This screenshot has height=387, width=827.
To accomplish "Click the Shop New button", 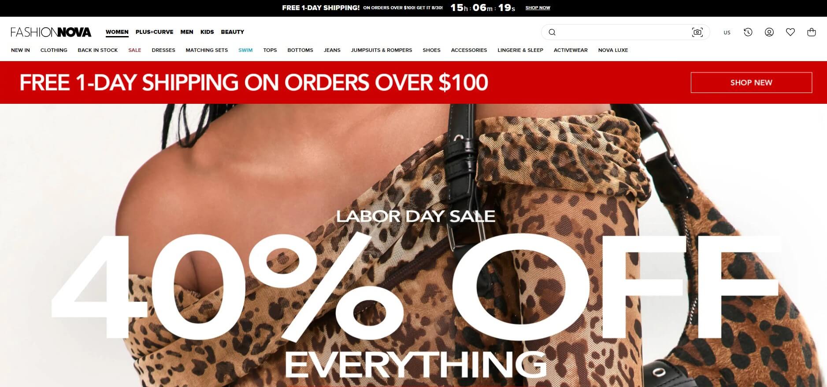I will click(751, 83).
